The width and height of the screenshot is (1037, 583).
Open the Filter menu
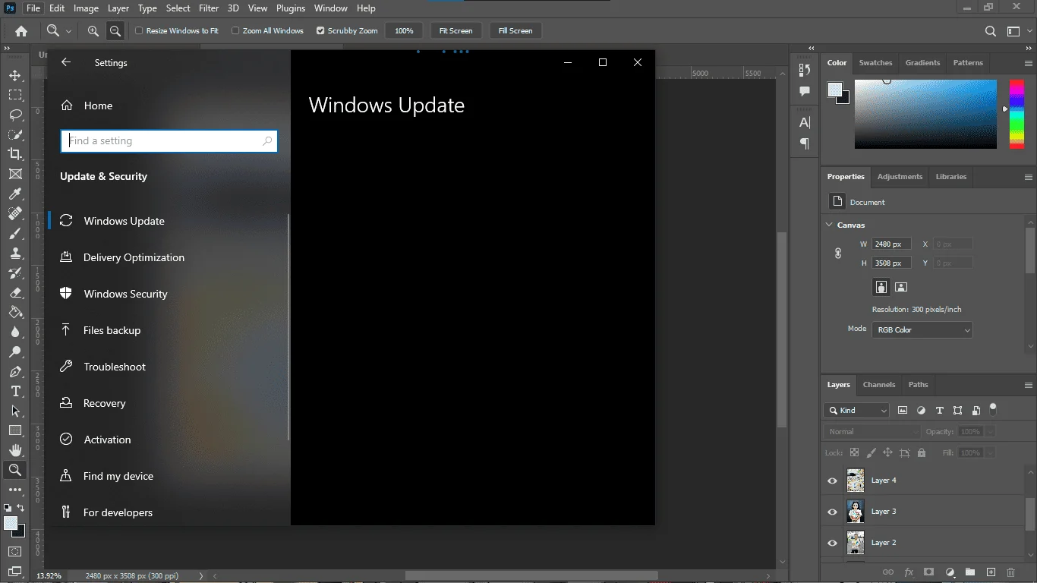209,8
